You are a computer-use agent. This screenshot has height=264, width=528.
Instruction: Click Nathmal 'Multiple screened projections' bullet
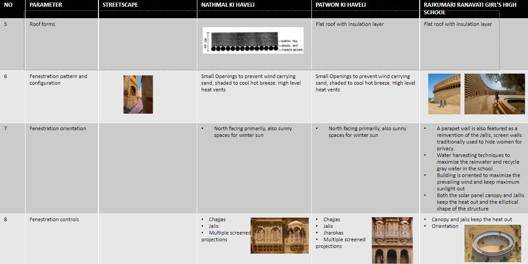point(226,236)
